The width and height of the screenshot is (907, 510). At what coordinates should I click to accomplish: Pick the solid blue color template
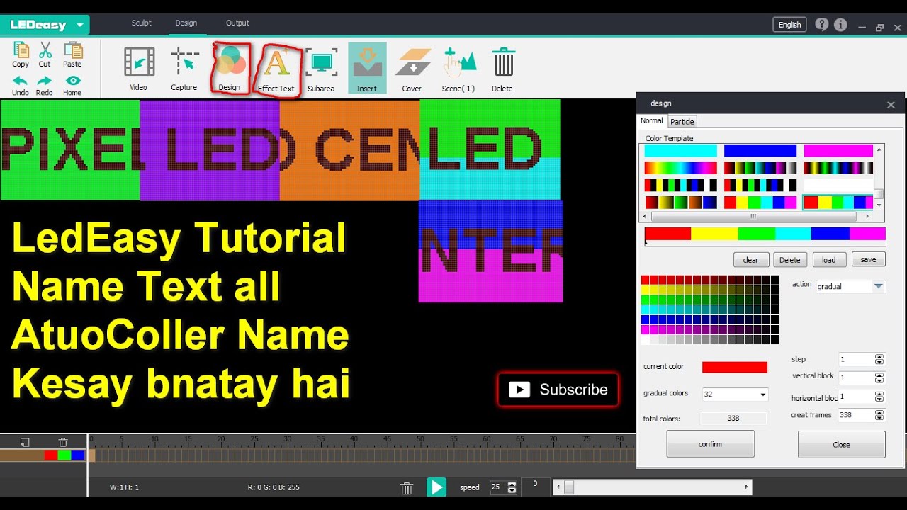pos(760,151)
